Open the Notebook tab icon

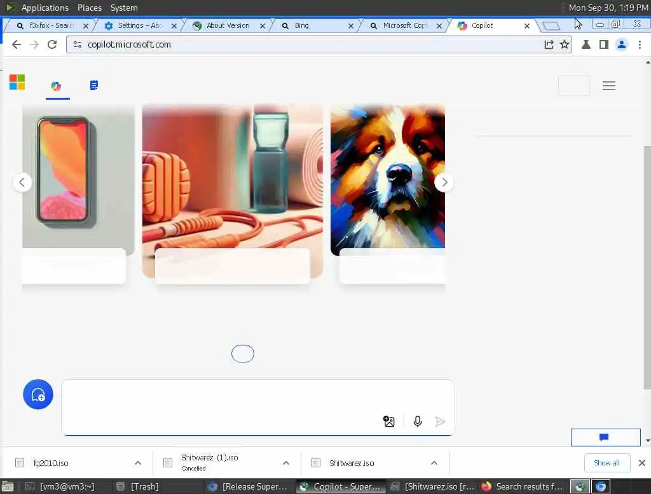pyautogui.click(x=94, y=85)
